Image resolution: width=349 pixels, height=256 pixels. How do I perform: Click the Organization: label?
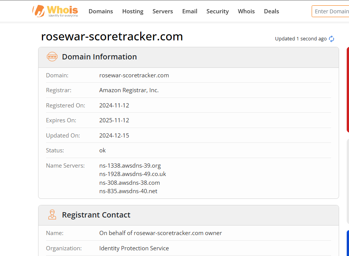click(x=64, y=248)
